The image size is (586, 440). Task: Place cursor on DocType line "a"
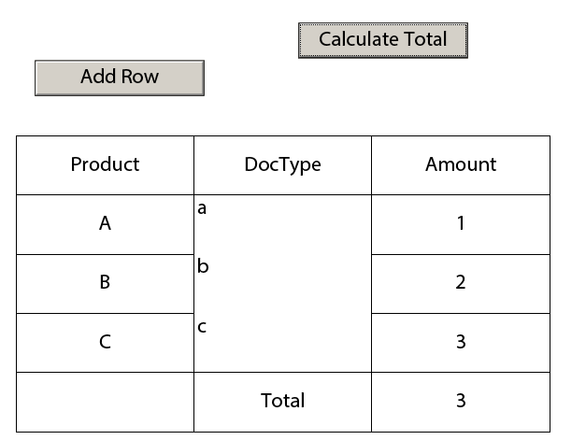coord(202,209)
